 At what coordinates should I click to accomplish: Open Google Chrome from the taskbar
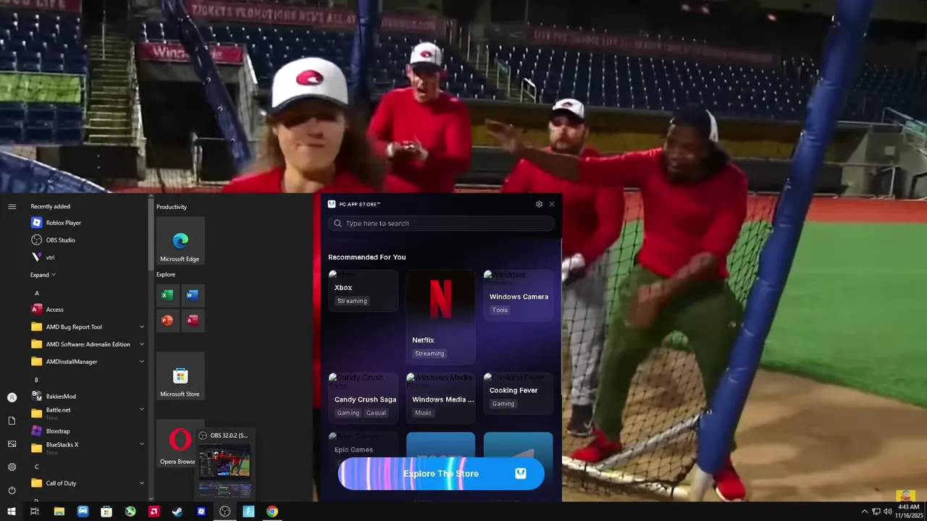pos(272,512)
